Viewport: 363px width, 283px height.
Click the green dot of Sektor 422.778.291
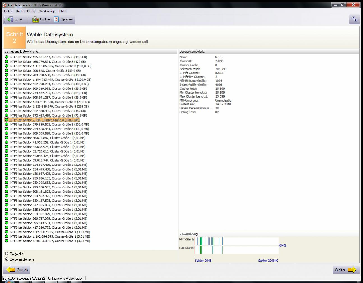pyautogui.click(x=7, y=84)
